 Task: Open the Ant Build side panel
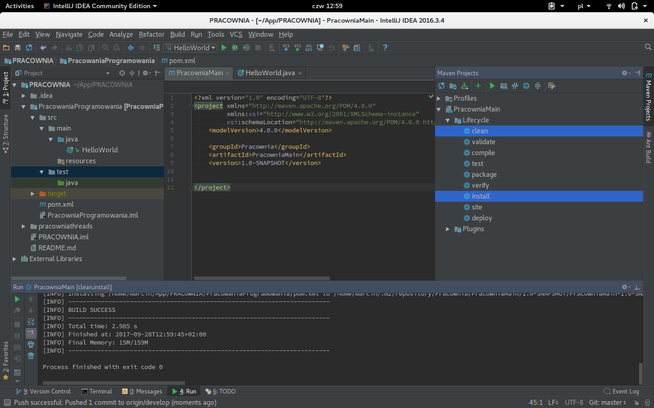pos(649,147)
